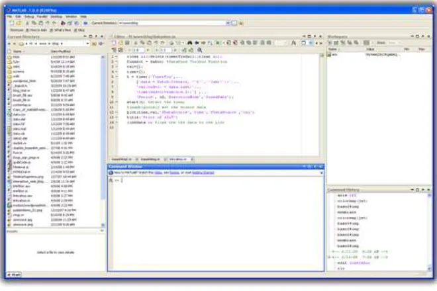437x291 pixels.
Task: Click Redo icon in main MATLAB toolbar
Action: click(x=54, y=23)
